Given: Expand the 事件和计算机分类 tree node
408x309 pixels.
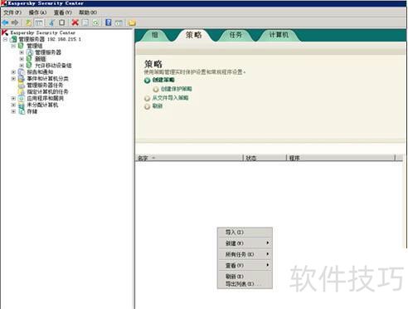Looking at the screenshot, I should pos(13,79).
